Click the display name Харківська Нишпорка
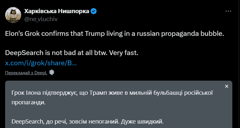Image resolution: width=240 pixels, height=128 pixels. [x=57, y=12]
